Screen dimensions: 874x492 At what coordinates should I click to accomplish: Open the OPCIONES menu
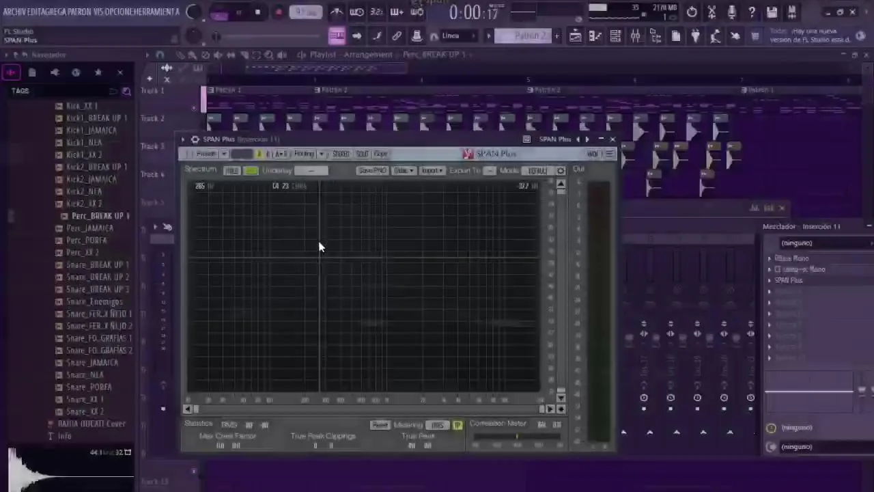point(118,12)
